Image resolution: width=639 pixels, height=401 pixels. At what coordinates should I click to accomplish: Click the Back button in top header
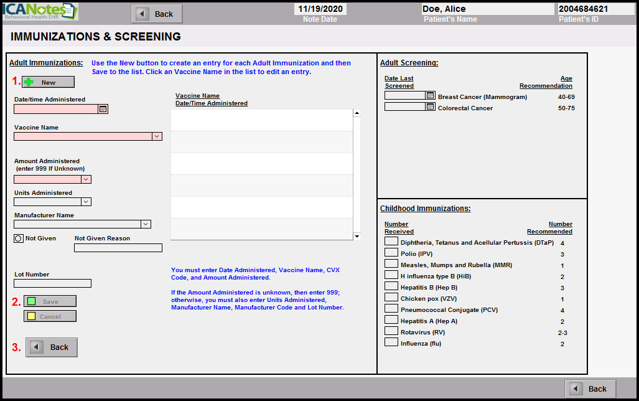click(x=156, y=14)
